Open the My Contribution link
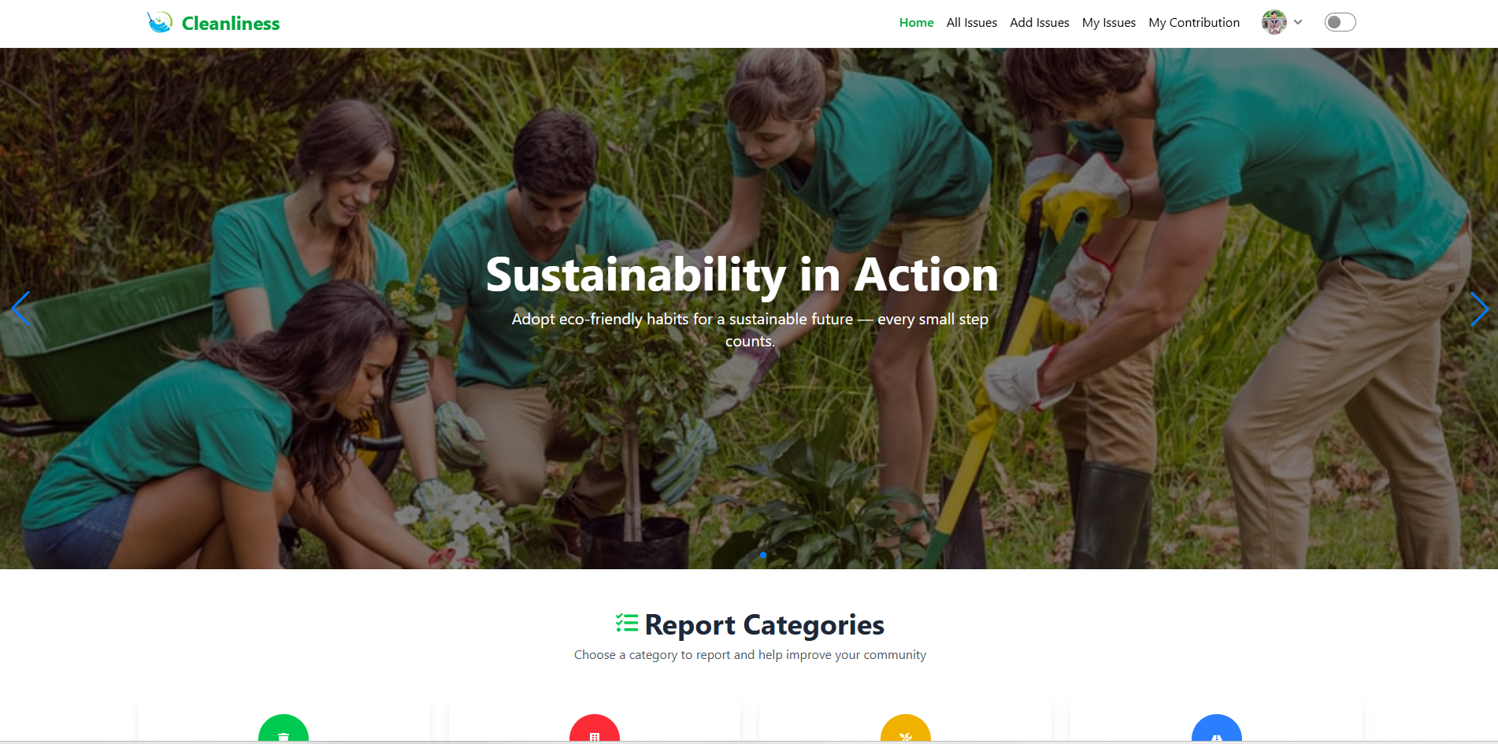1498x744 pixels. (x=1194, y=23)
